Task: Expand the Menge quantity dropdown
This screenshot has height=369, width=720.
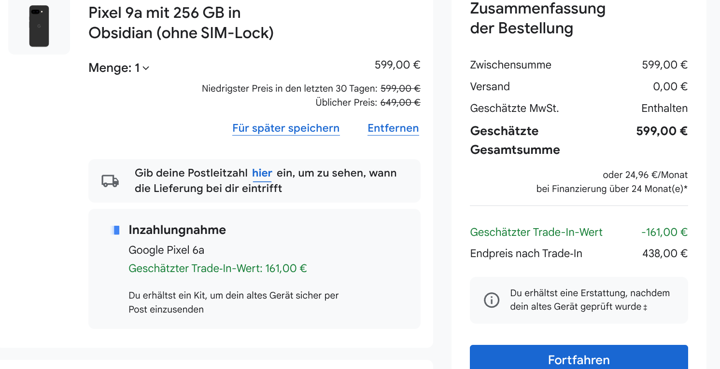Action: point(119,68)
